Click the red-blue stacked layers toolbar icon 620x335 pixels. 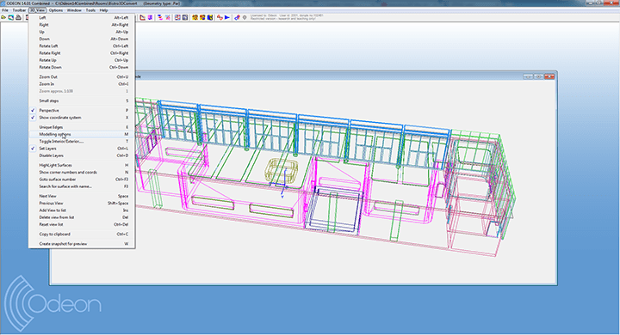pos(160,17)
